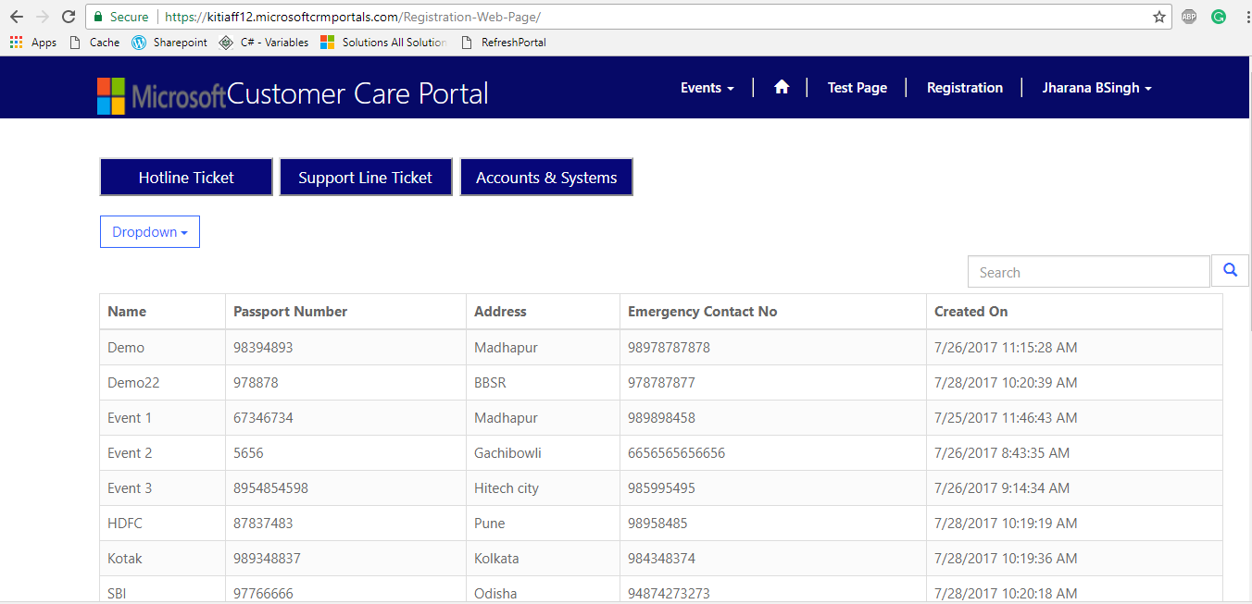Click the Grammarly extension icon
Screen dimensions: 1252x604
coord(1219,16)
